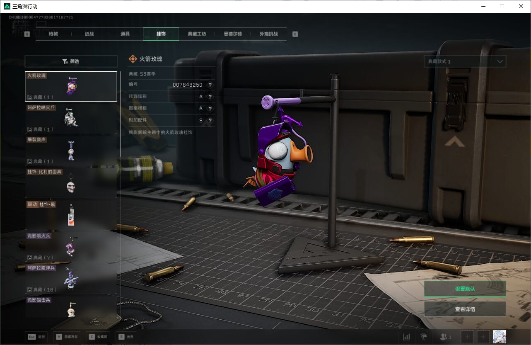
Task: Click the flags icon in bottom bar
Action: coord(423,337)
